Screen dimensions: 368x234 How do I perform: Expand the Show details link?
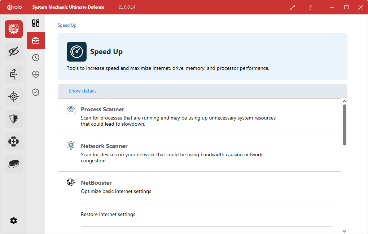click(83, 91)
